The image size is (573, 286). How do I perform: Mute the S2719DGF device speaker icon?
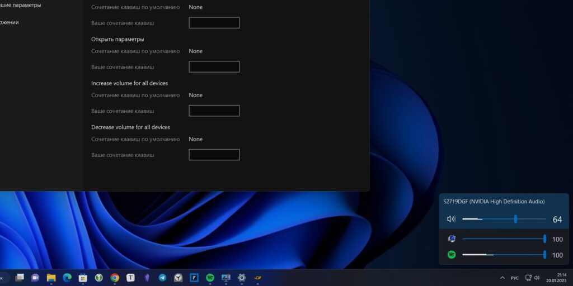[452, 219]
